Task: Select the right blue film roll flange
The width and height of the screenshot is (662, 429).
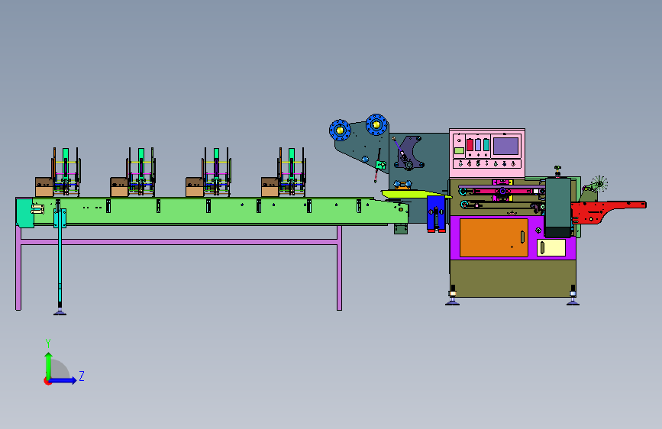Action: tap(376, 124)
